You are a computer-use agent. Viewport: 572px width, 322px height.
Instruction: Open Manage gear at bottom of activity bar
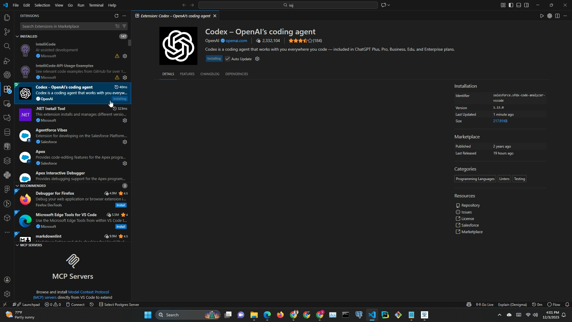7,294
